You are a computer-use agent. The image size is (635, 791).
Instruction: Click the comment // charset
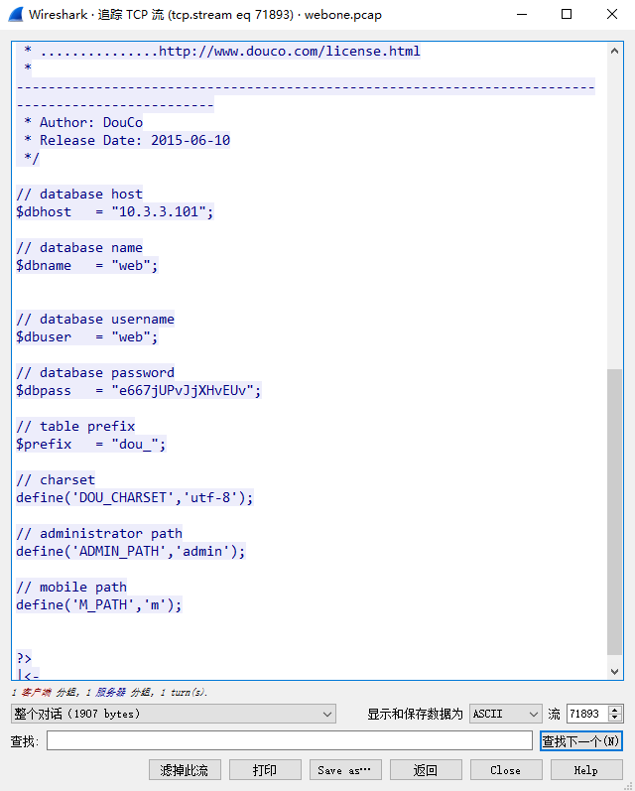click(56, 479)
